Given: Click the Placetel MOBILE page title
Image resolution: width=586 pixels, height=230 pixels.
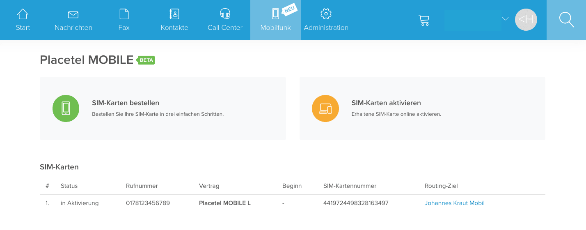Looking at the screenshot, I should (x=87, y=60).
